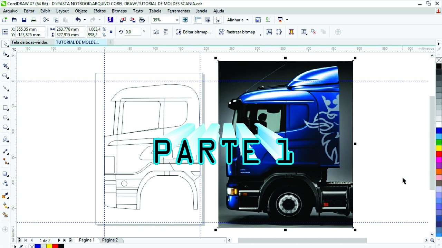Mirror the bitmap horizontally
The height and width of the screenshot is (248, 442).
click(156, 32)
